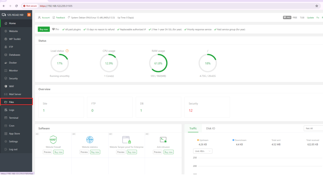Viewport: 323px width, 182px height.
Task: Click the Website statistics icon
Action: pos(90,139)
